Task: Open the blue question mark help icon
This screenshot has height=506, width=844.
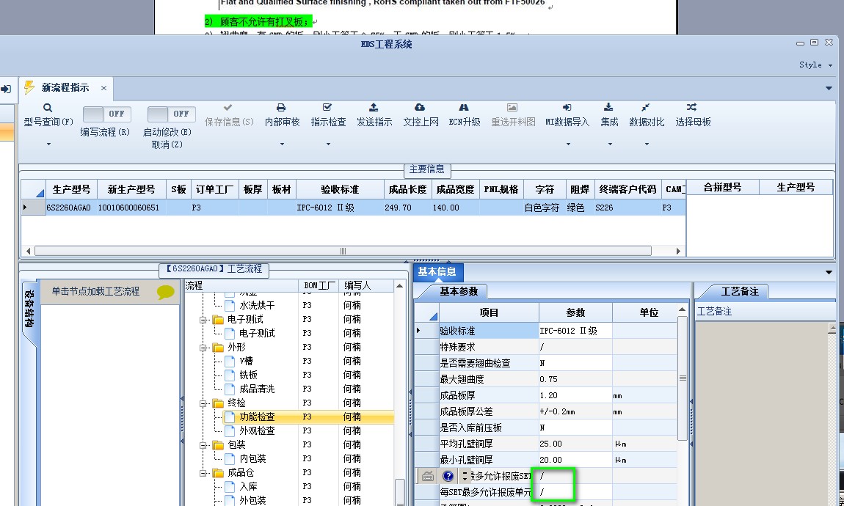Action: (x=448, y=476)
